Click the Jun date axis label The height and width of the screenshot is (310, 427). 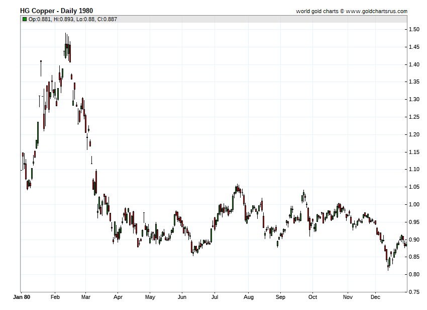tap(182, 297)
